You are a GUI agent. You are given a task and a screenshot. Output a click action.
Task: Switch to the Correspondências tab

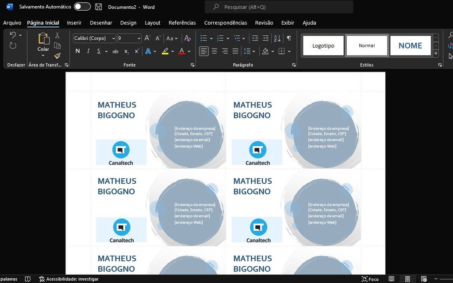coord(226,23)
